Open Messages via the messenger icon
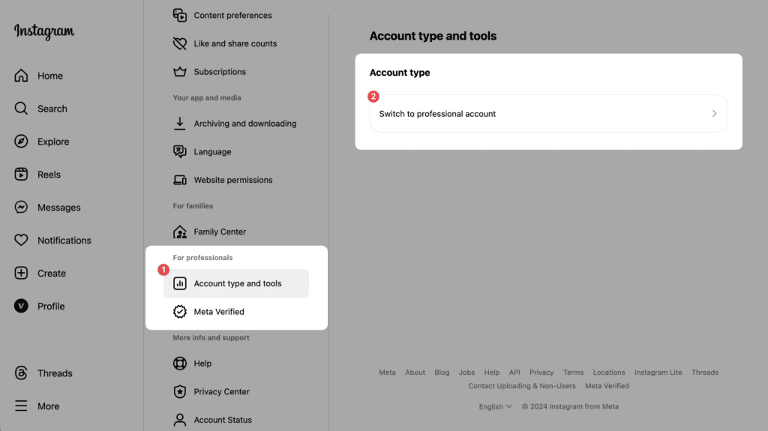Viewport: 768px width, 431px height. pyautogui.click(x=21, y=207)
